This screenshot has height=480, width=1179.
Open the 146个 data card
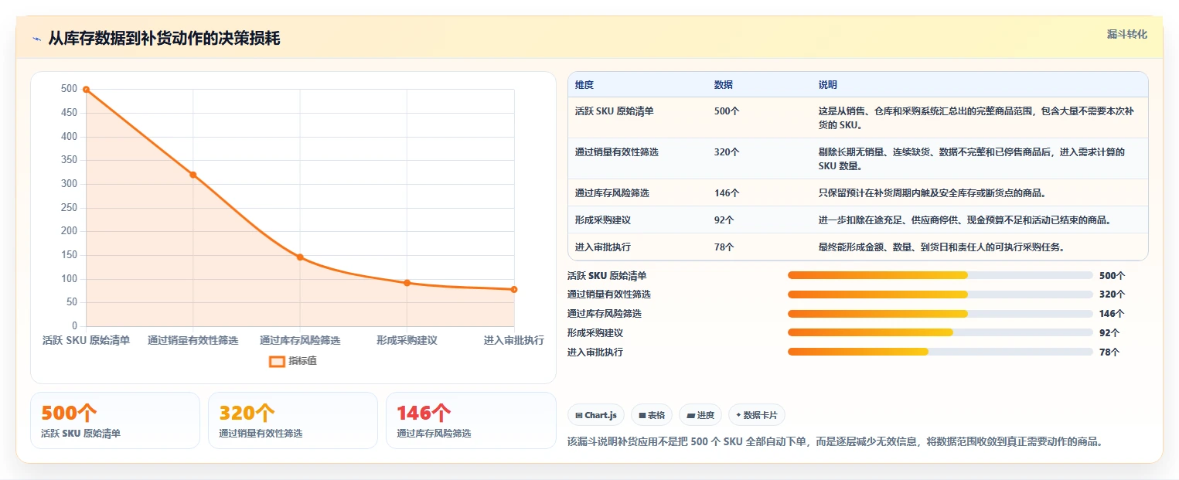click(x=471, y=420)
